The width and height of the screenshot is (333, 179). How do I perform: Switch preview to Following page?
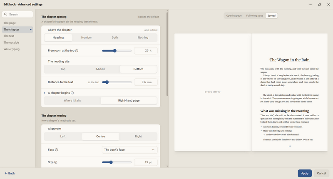coord(254,15)
